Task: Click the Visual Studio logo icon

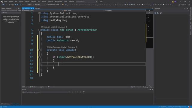Action: click(2, 1)
